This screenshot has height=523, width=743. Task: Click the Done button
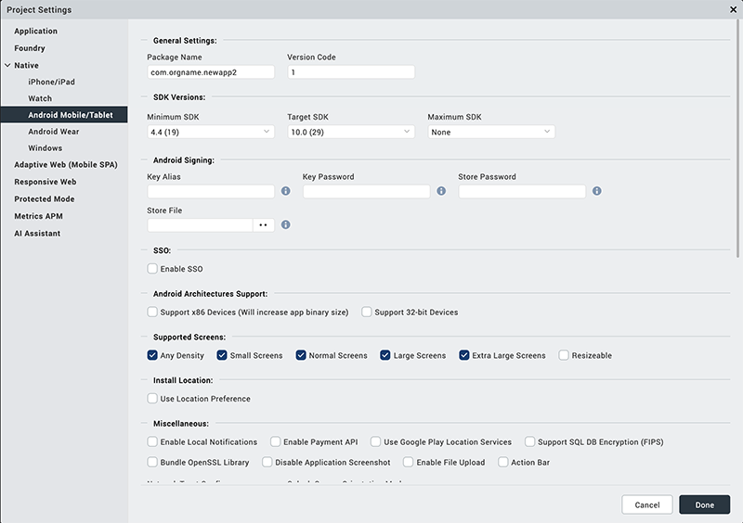pos(704,504)
